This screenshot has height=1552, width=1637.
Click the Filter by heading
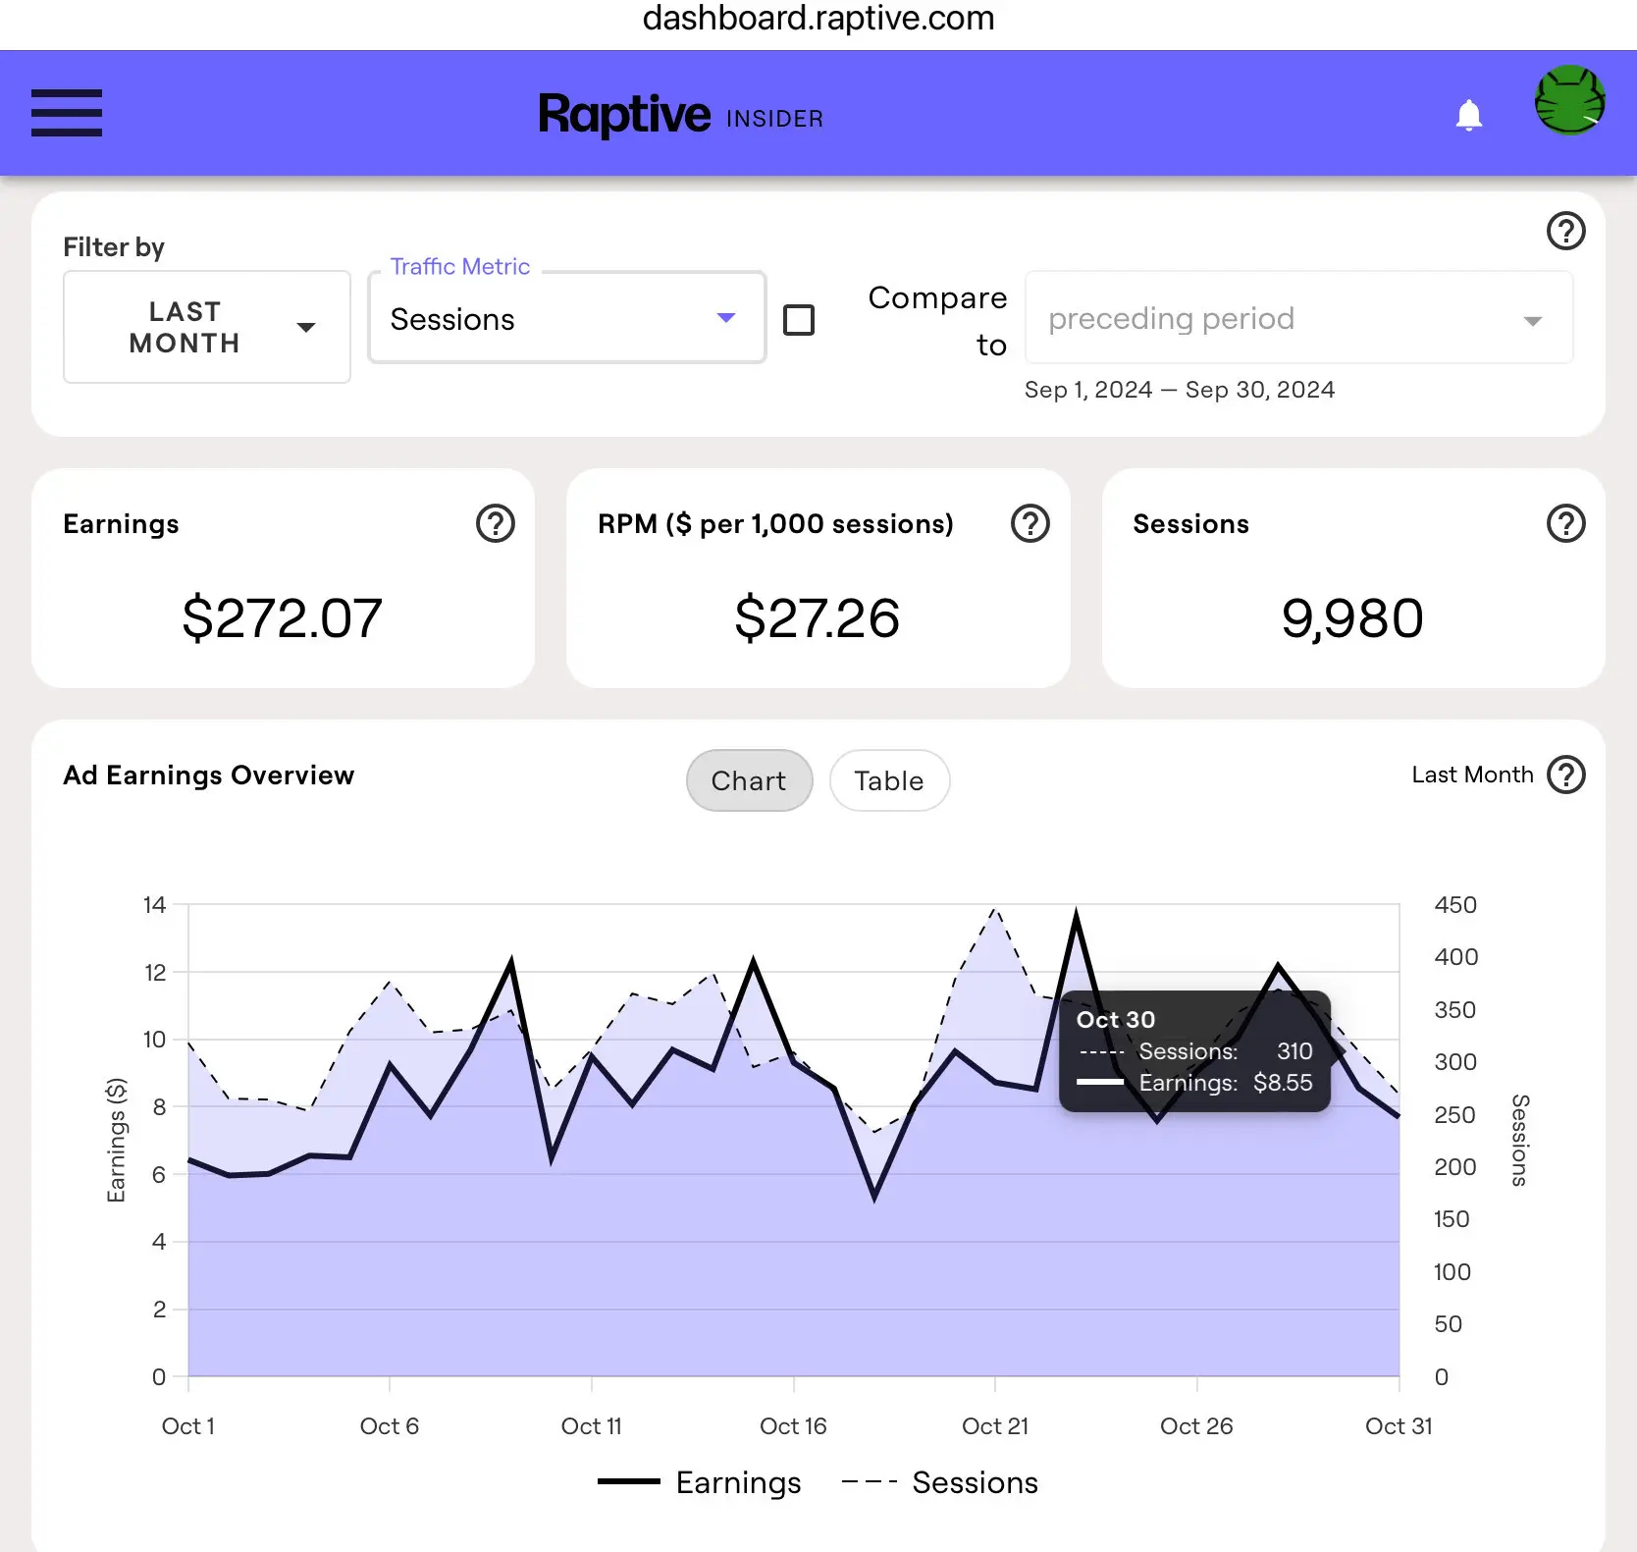point(114,247)
